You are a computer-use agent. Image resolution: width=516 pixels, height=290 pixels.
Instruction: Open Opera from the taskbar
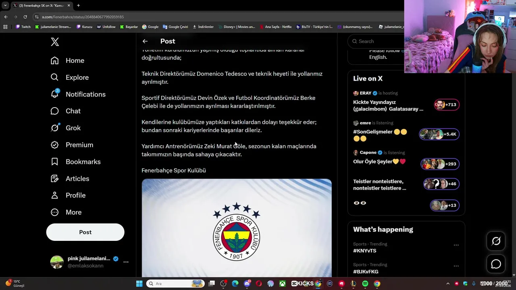coord(259,284)
